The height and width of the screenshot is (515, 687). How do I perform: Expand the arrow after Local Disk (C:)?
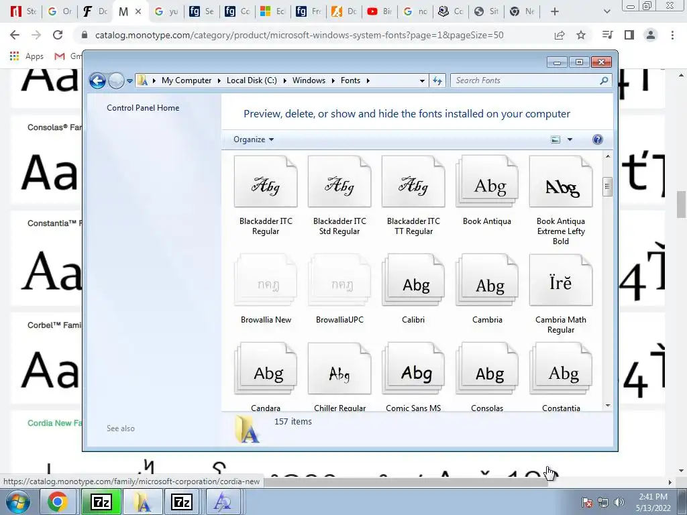tap(284, 80)
